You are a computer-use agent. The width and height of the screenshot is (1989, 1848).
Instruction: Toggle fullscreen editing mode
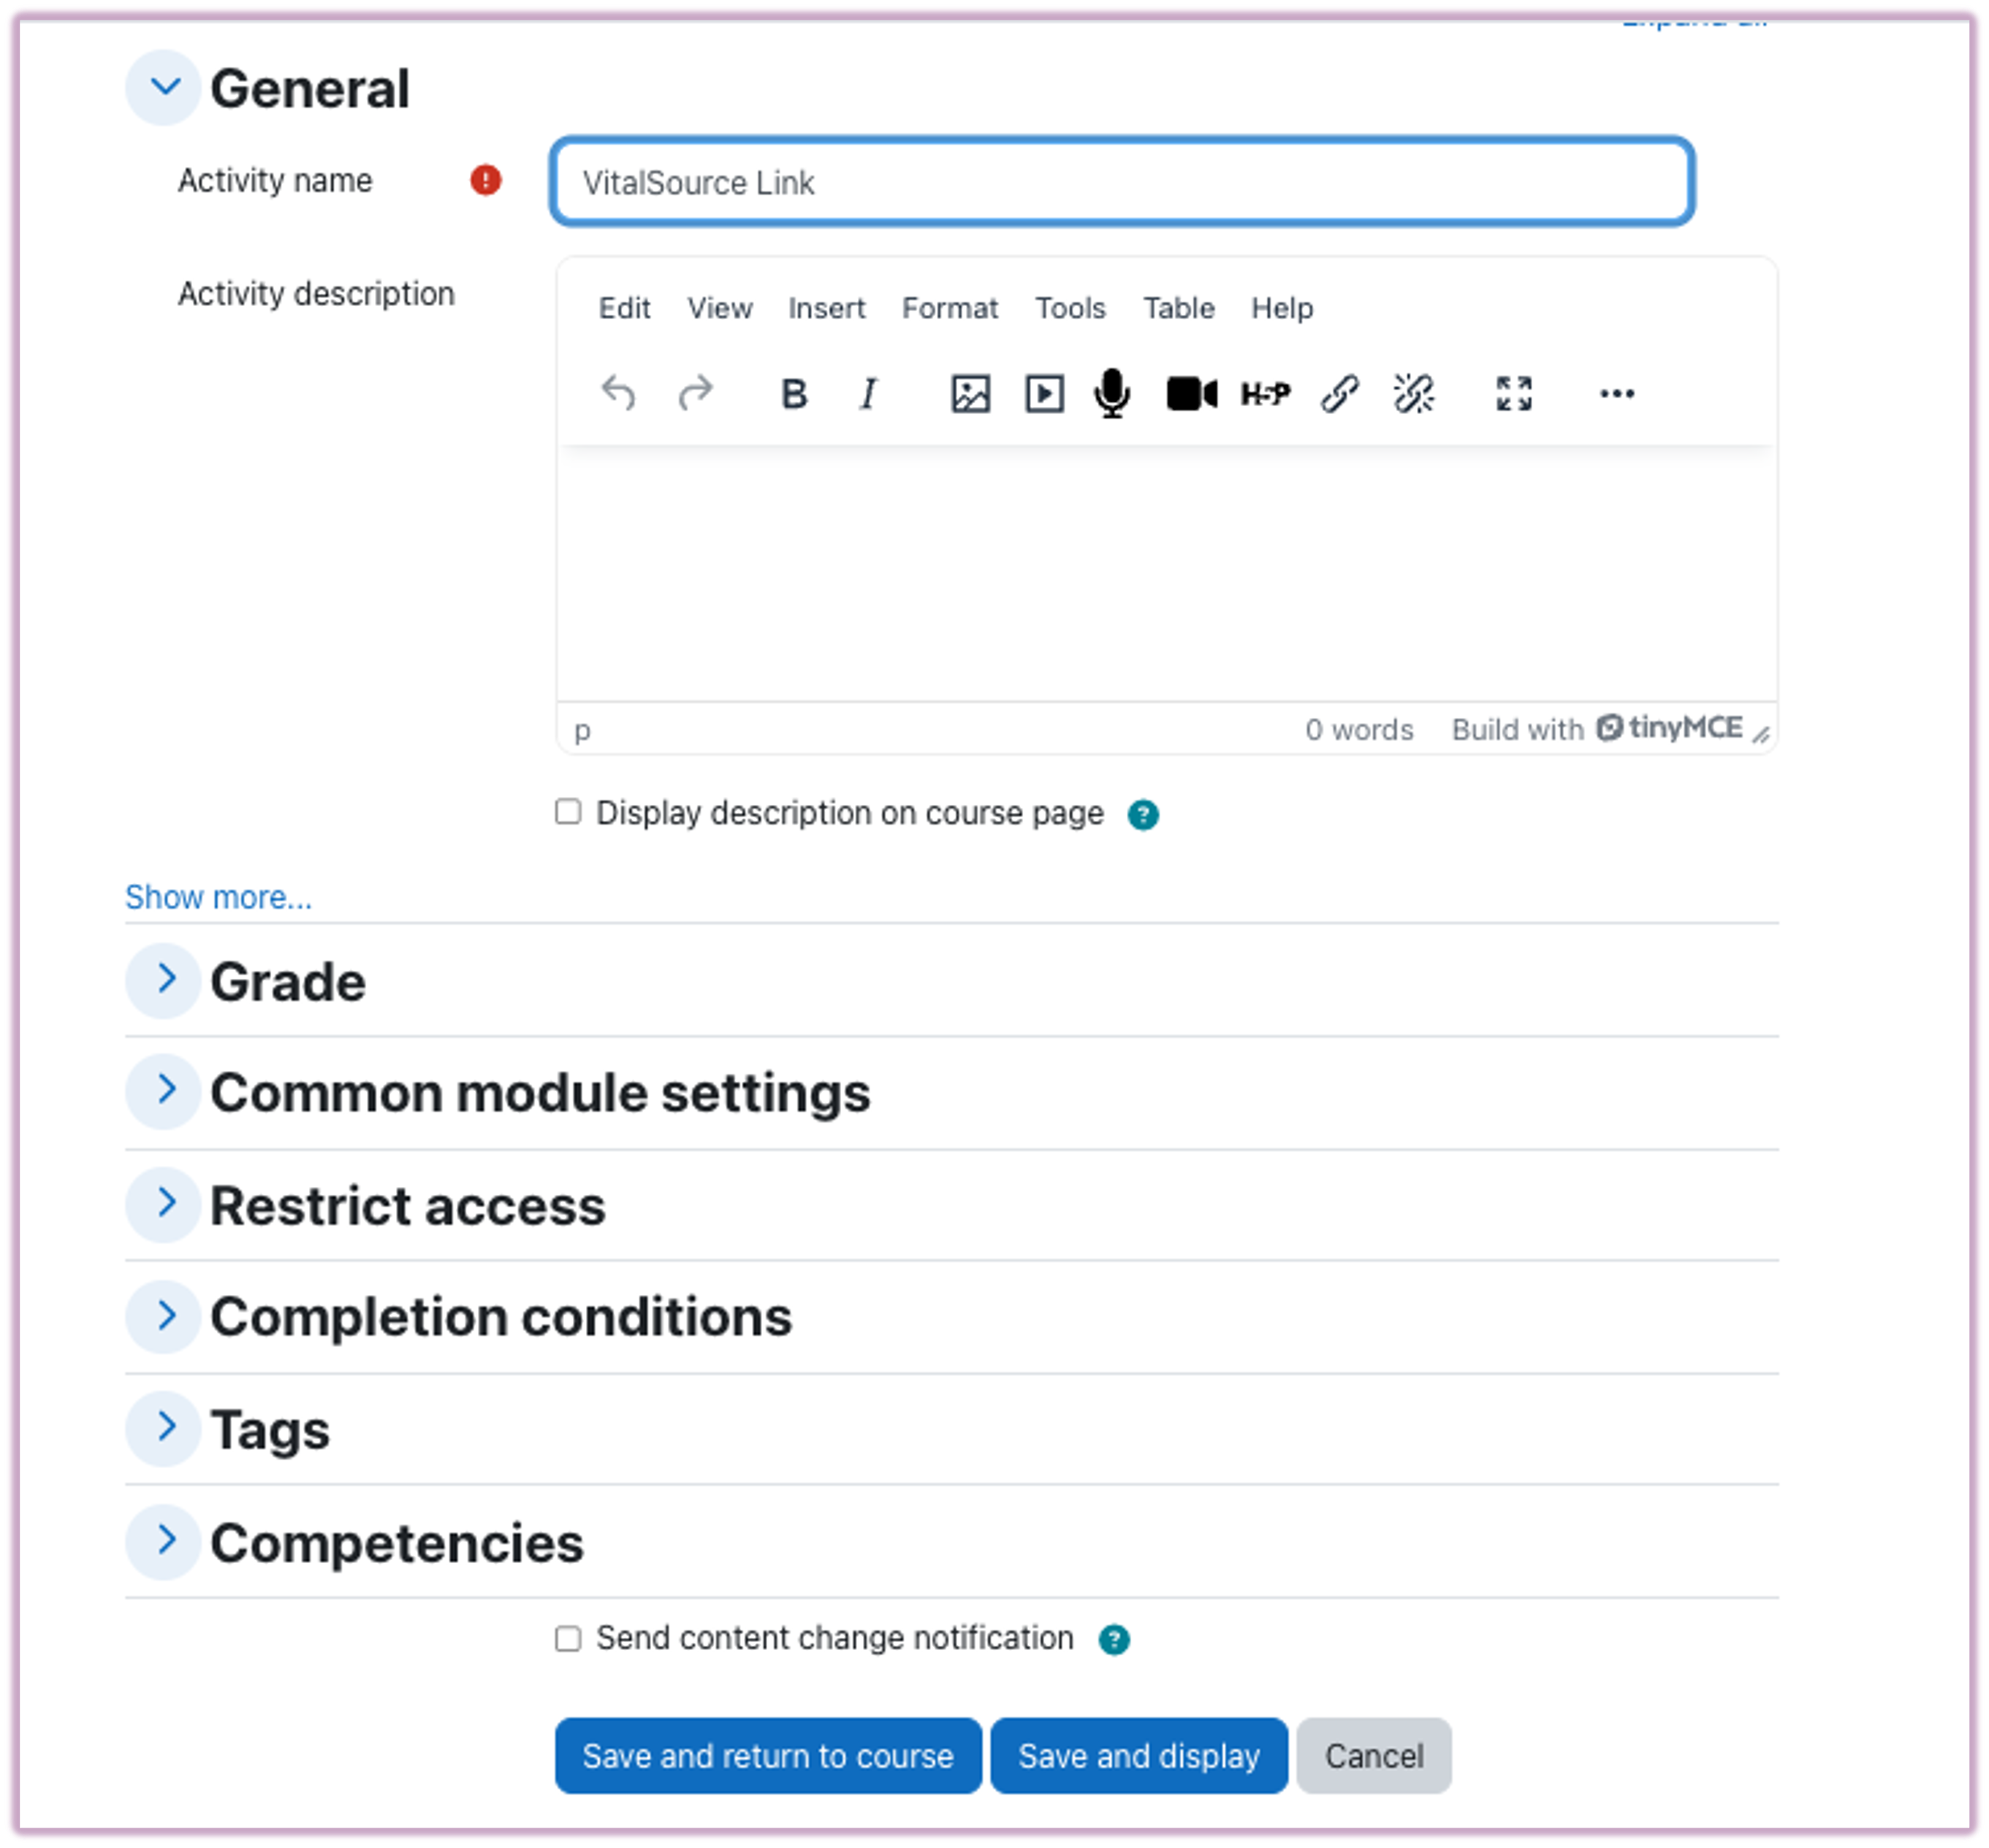click(1513, 394)
